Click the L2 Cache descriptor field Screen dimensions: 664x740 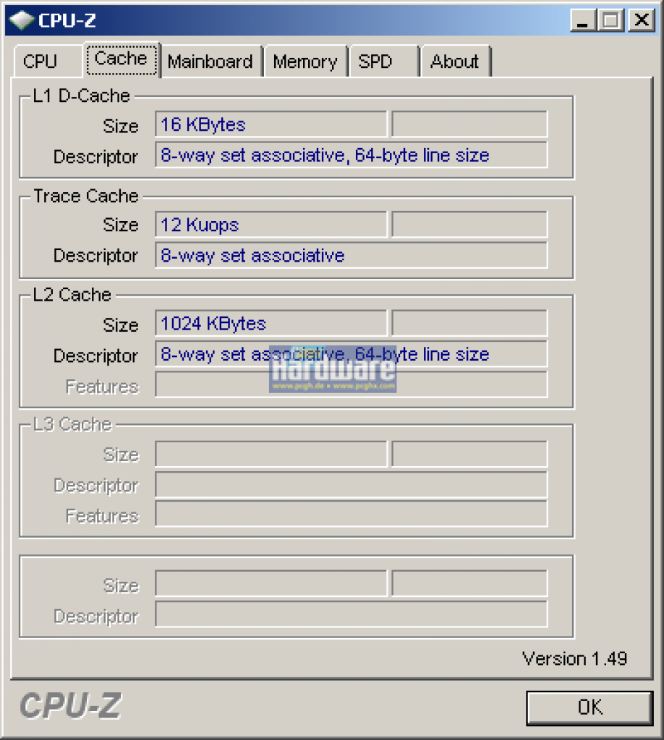pyautogui.click(x=352, y=354)
